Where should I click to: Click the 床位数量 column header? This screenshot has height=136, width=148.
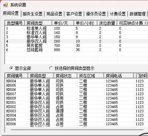coord(107,23)
